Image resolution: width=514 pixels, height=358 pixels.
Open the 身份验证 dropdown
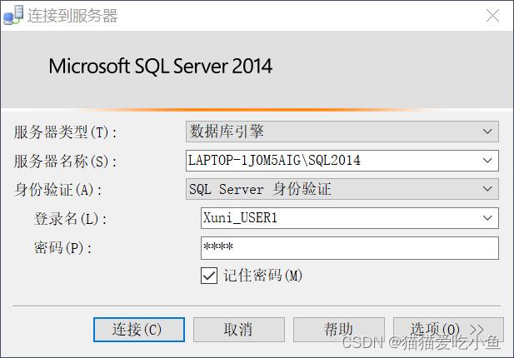click(x=342, y=189)
